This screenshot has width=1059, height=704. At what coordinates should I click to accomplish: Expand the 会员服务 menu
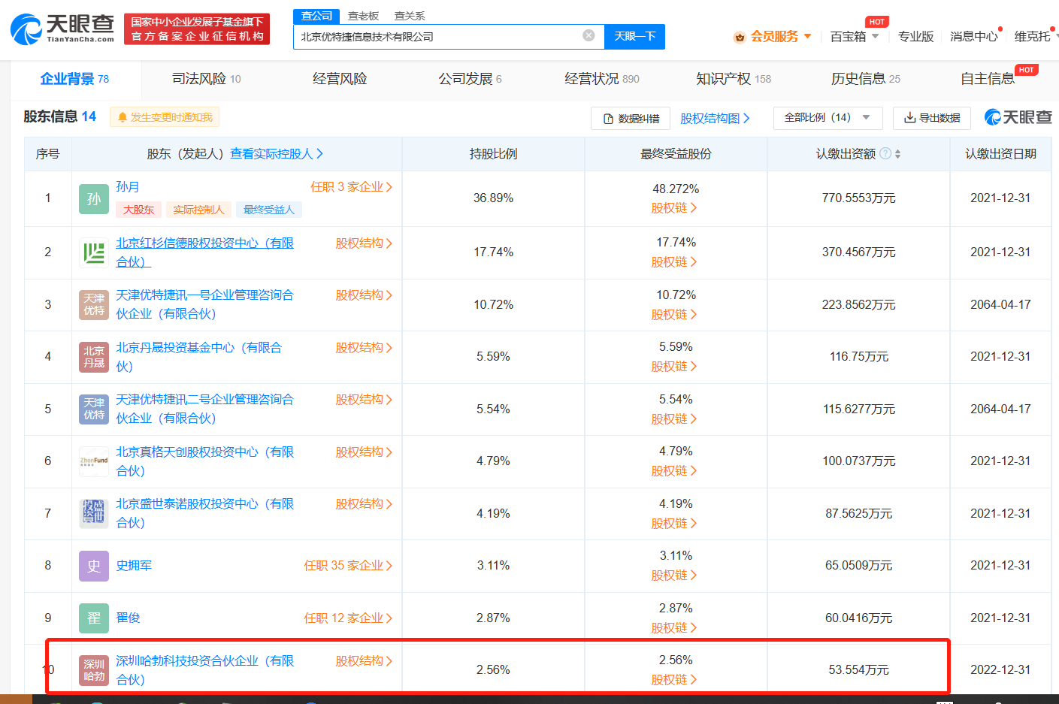point(773,36)
